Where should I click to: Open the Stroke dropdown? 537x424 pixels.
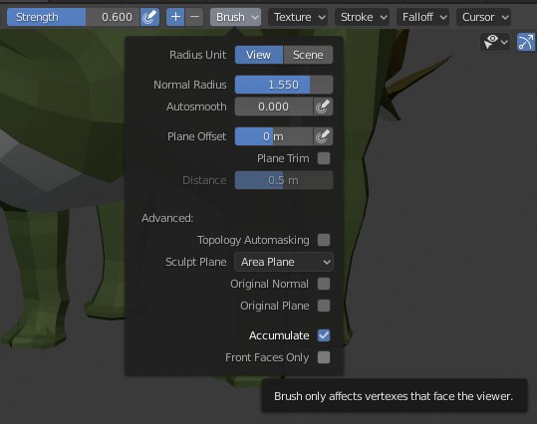pos(363,17)
